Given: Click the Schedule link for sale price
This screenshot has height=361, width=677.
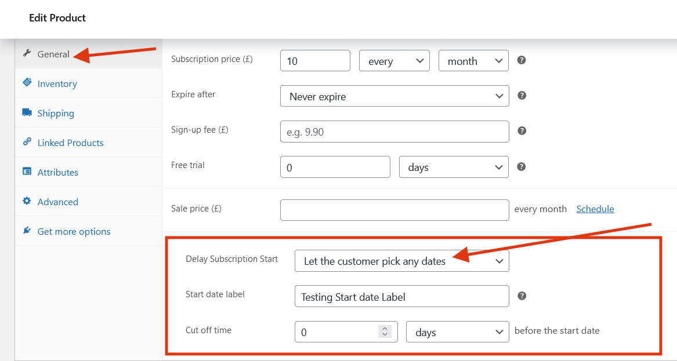Looking at the screenshot, I should click(595, 209).
